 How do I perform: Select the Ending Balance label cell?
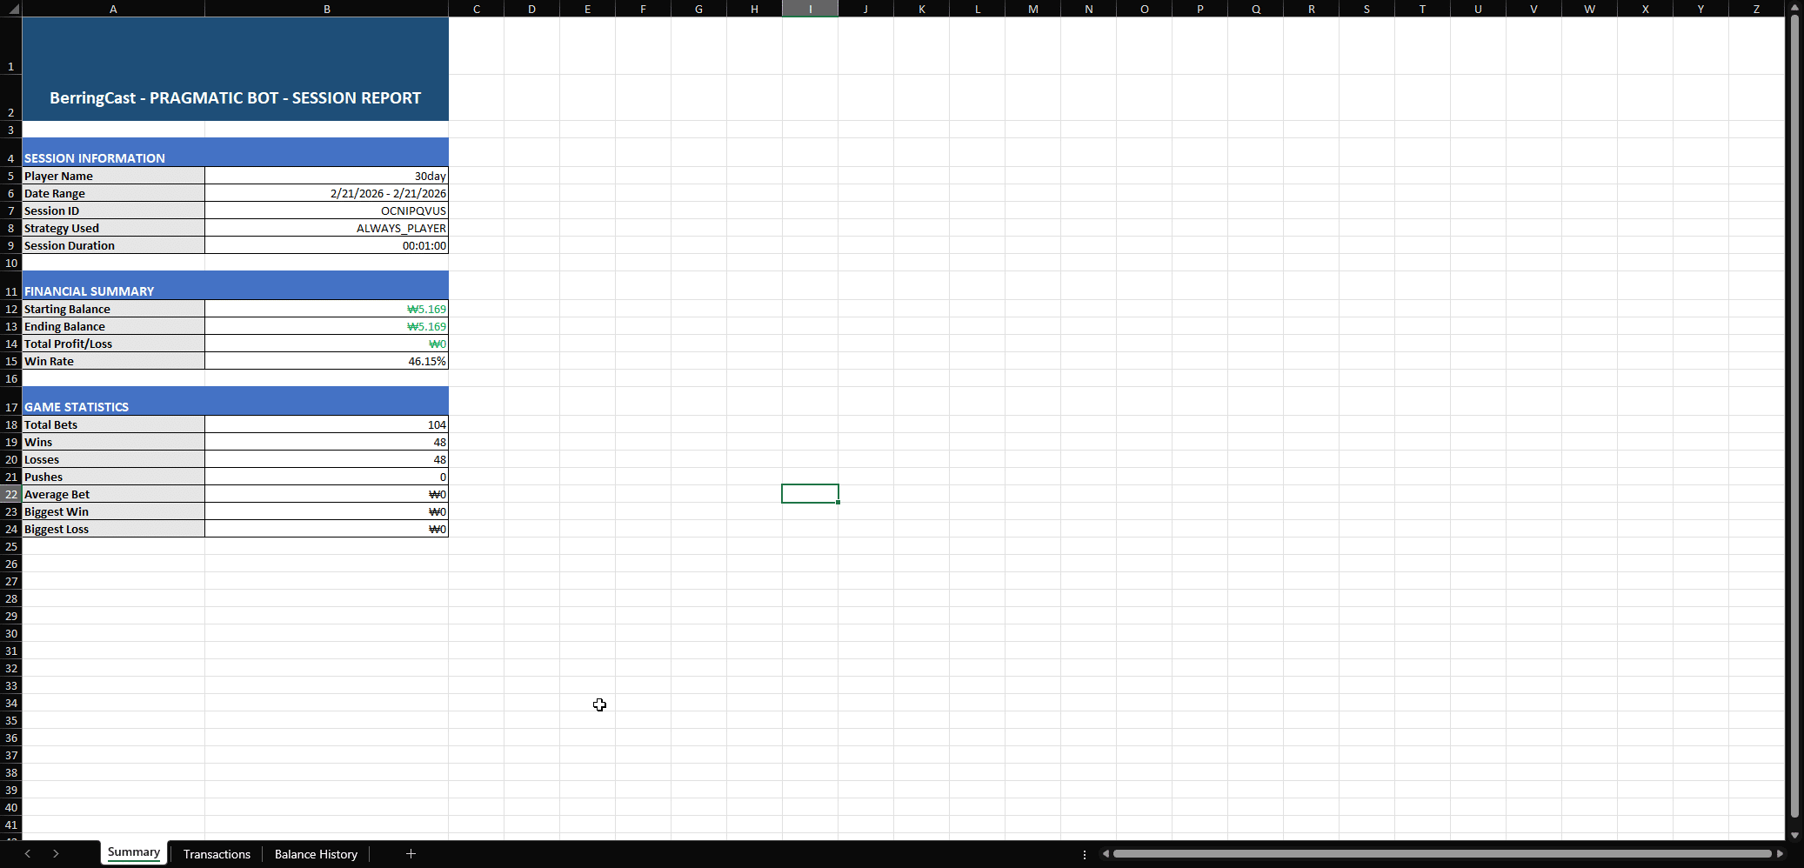click(x=114, y=326)
